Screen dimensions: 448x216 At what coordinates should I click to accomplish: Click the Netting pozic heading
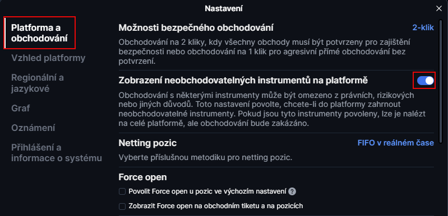(147, 143)
